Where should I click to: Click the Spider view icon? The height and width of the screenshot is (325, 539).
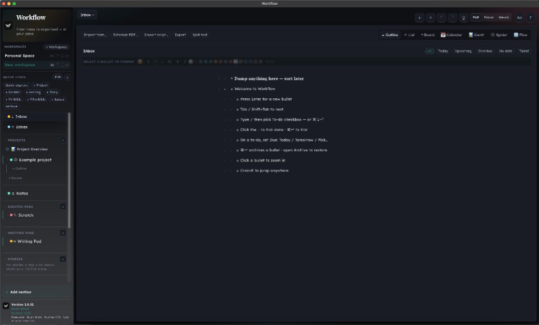[493, 35]
